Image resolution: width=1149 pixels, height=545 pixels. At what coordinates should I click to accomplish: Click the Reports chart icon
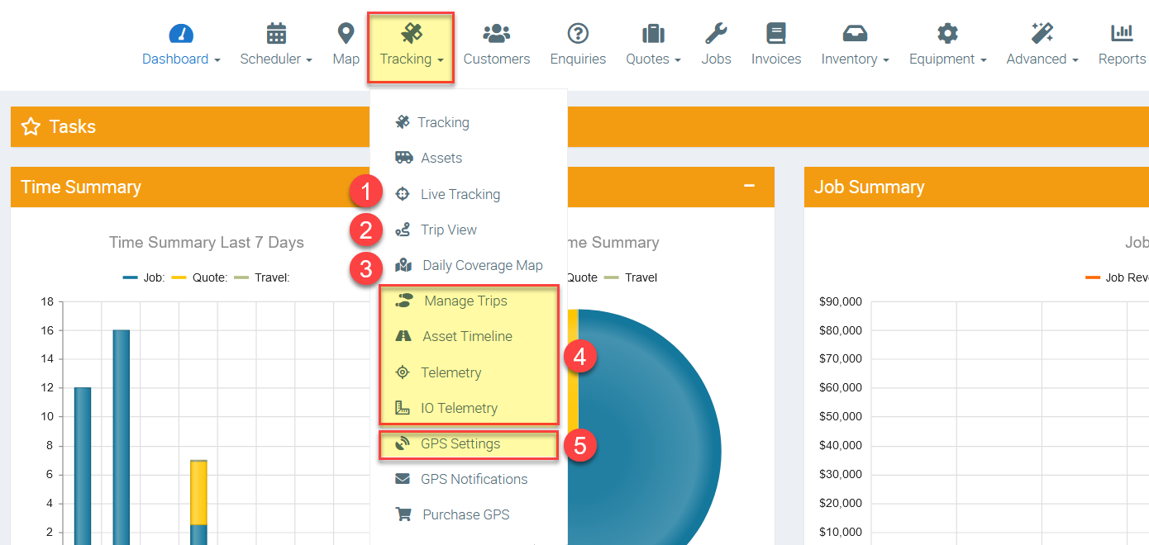[1122, 34]
